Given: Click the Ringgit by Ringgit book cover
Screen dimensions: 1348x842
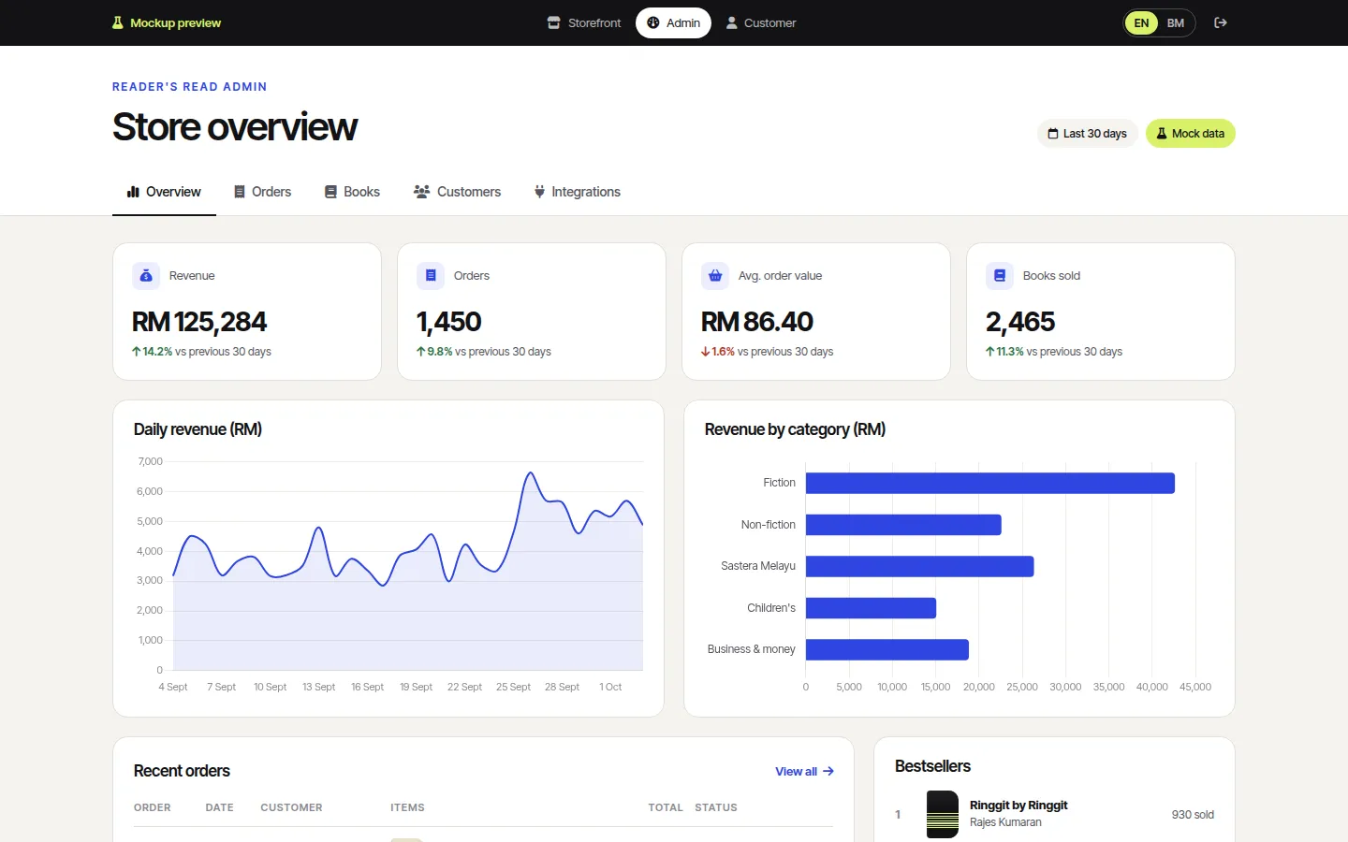Looking at the screenshot, I should point(943,814).
